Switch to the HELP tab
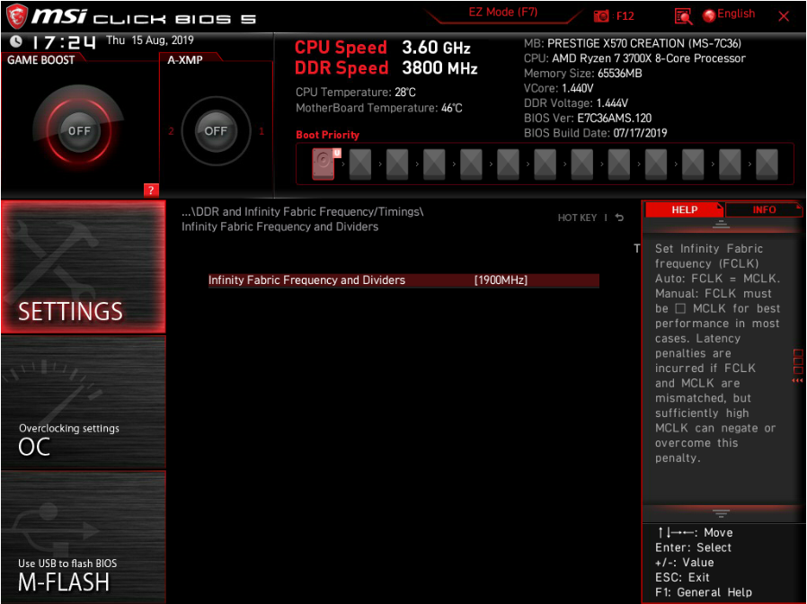Viewport: 807px width, 604px height. tap(684, 209)
